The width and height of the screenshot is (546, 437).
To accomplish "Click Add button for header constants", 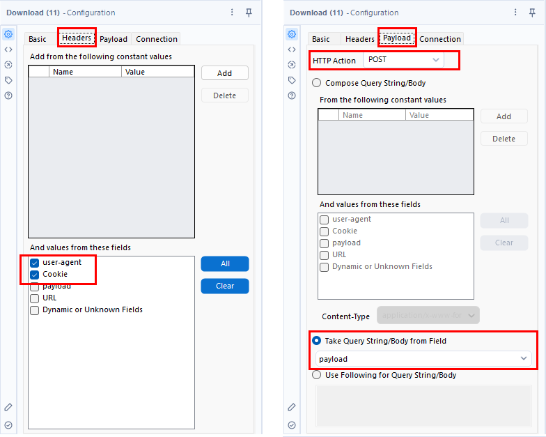I will (x=224, y=73).
